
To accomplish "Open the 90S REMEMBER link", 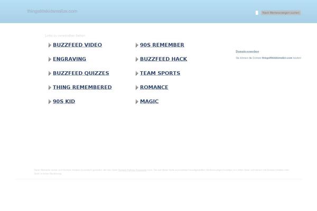I will pyautogui.click(x=162, y=45).
